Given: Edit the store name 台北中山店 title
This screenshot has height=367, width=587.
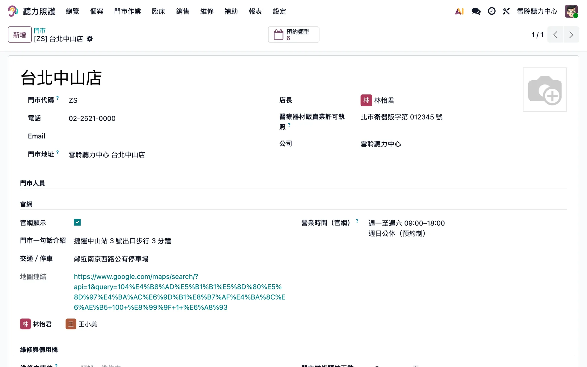Looking at the screenshot, I should (61, 78).
